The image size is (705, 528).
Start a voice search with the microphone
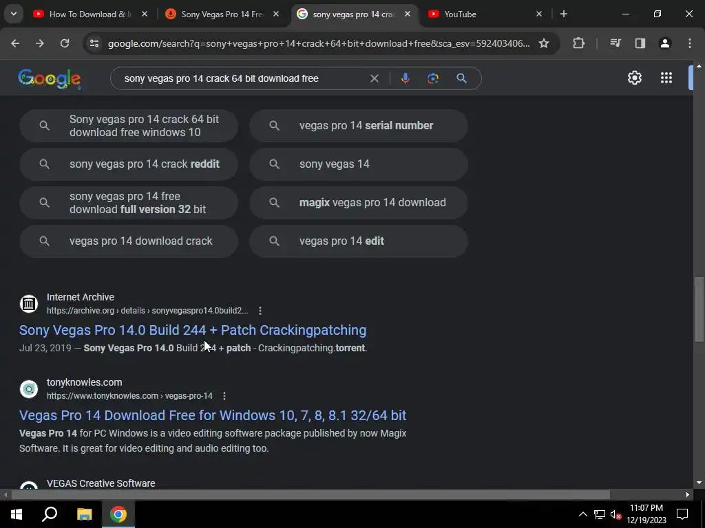405,78
